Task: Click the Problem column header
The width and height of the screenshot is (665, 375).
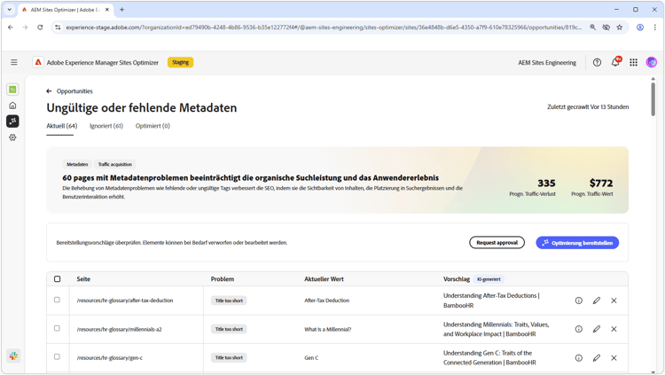Action: (223, 279)
